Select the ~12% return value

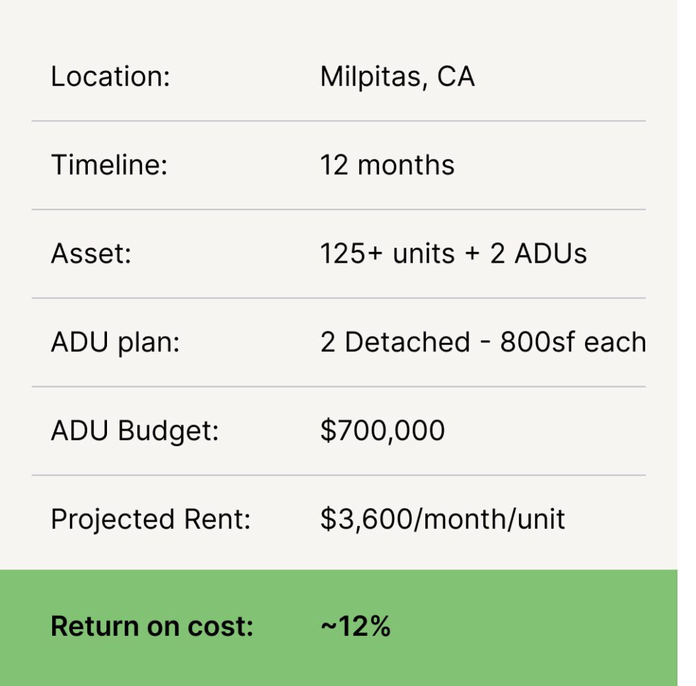tap(356, 626)
